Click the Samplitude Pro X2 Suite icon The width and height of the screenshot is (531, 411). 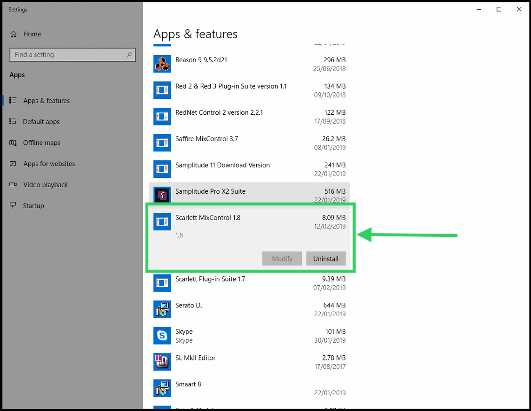[162, 195]
